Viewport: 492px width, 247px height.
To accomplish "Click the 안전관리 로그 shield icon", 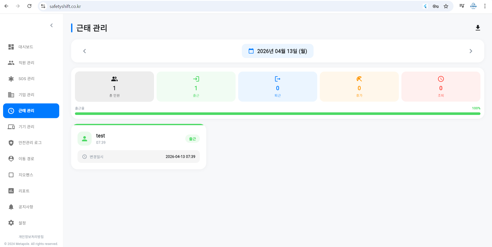I will coord(11,143).
